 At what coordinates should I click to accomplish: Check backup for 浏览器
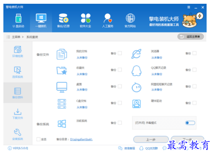[x=195, y=53]
